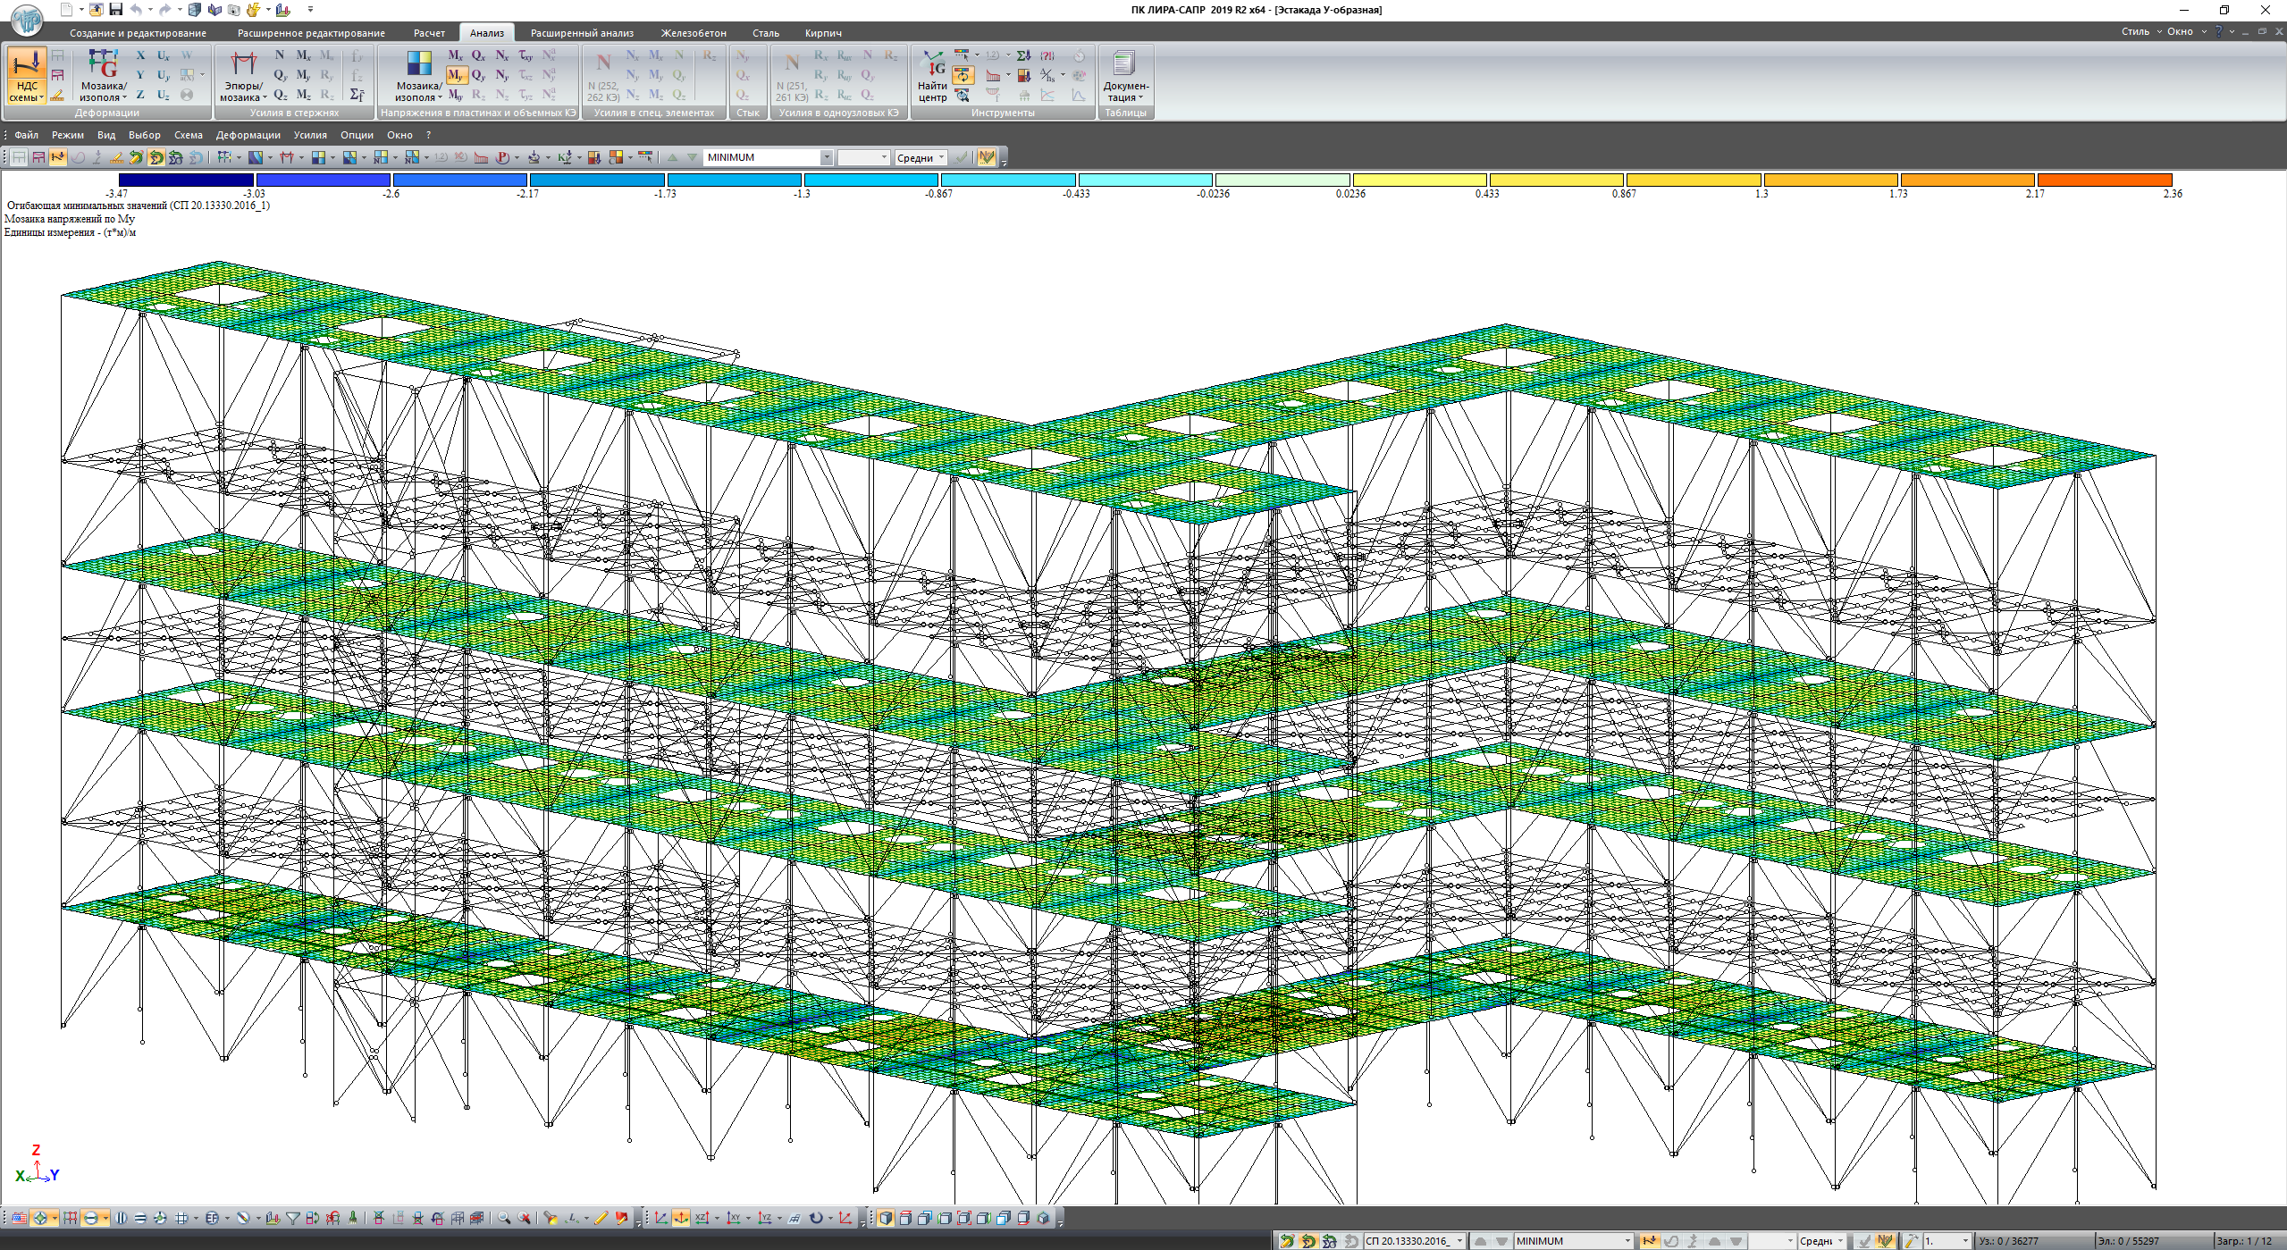Image resolution: width=2287 pixels, height=1250 pixels.
Task: Click the magnifier zoom icon in bottom toolbar
Action: click(504, 1218)
